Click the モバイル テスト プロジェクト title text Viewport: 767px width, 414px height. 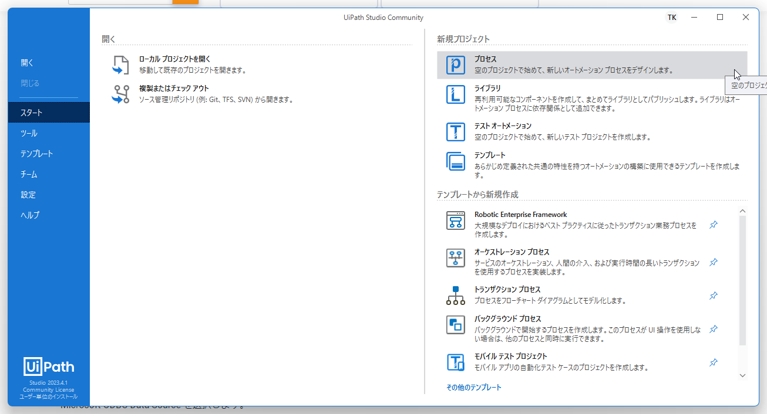(511, 357)
